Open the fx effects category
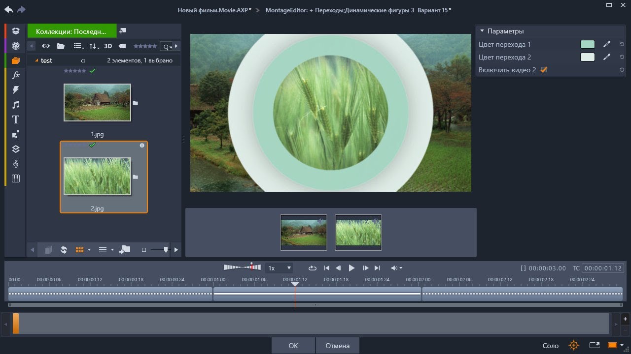The width and height of the screenshot is (631, 354). coord(16,75)
